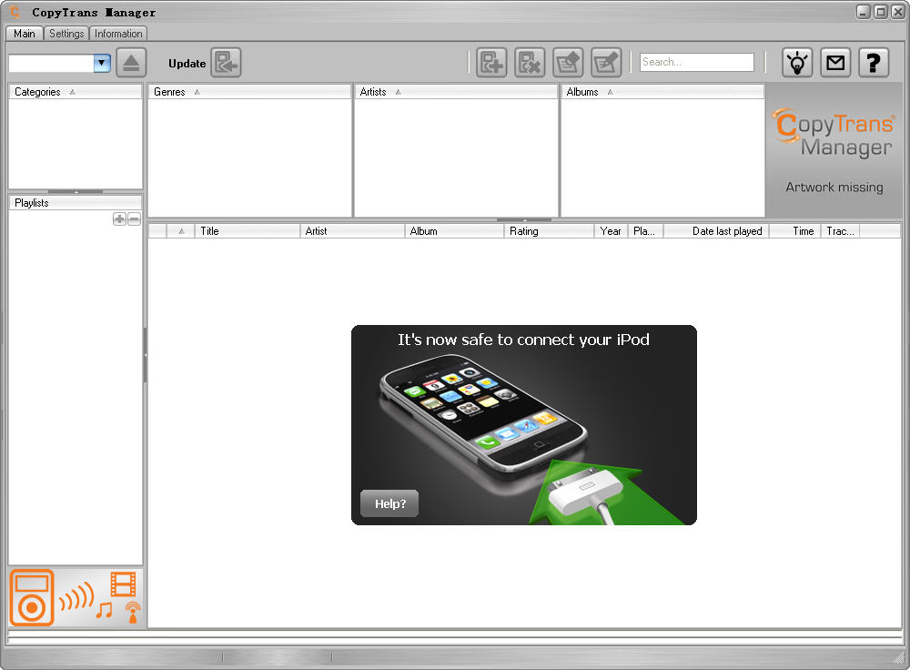Open tips via the lightbulb icon
This screenshot has width=910, height=670.
(797, 62)
